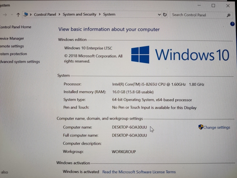Viewport: 237px width, 178px height.
Task: Click the WORKGROUP value
Action: pyautogui.click(x=124, y=152)
